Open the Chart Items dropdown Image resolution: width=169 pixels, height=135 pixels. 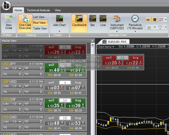[106, 47]
